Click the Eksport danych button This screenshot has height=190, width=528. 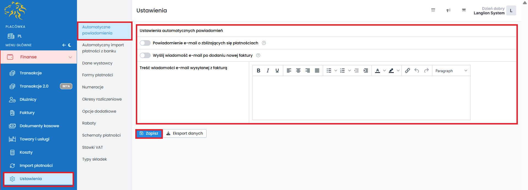185,134
